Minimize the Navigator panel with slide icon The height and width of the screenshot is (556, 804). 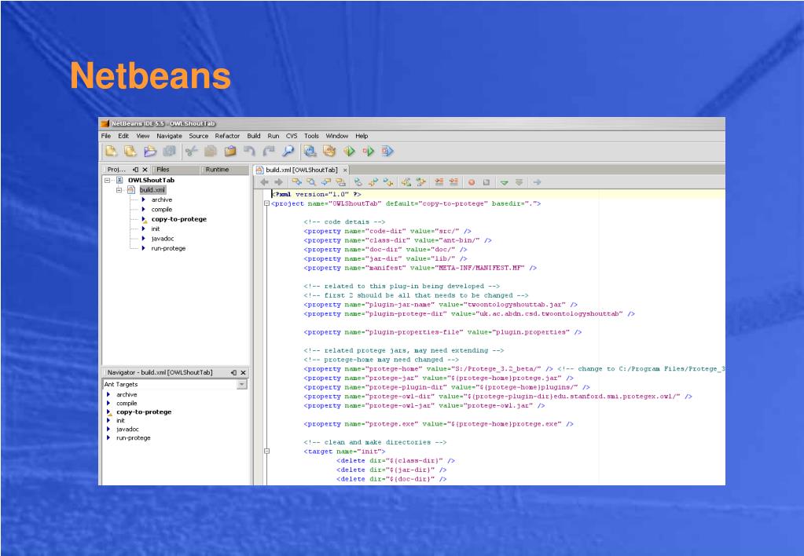(233, 372)
